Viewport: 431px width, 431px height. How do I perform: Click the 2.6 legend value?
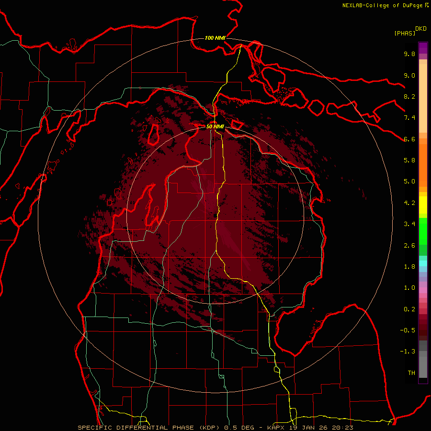(x=409, y=246)
